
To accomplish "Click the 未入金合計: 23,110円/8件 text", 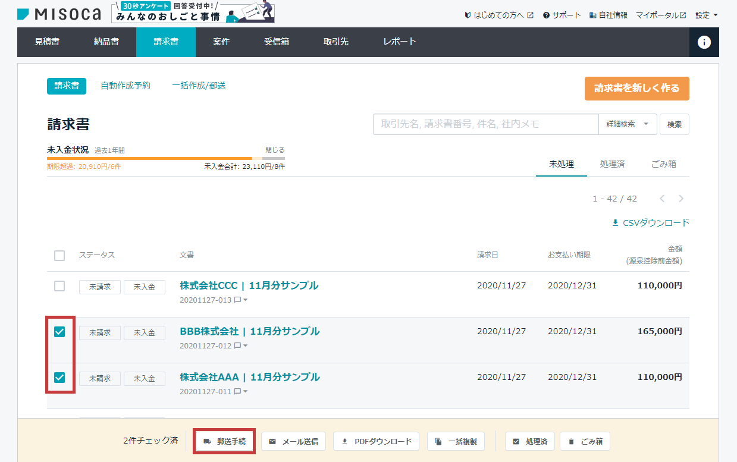I will coord(244,167).
